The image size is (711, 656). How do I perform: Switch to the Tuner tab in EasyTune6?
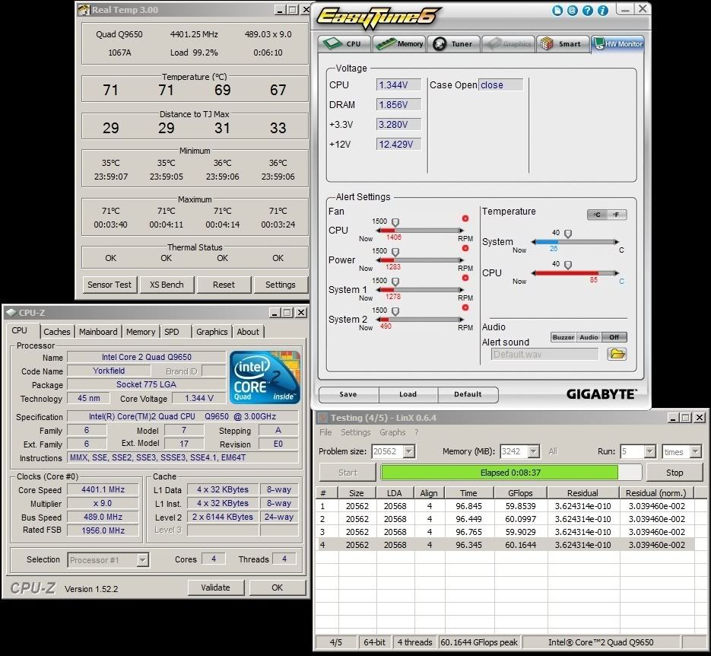453,44
